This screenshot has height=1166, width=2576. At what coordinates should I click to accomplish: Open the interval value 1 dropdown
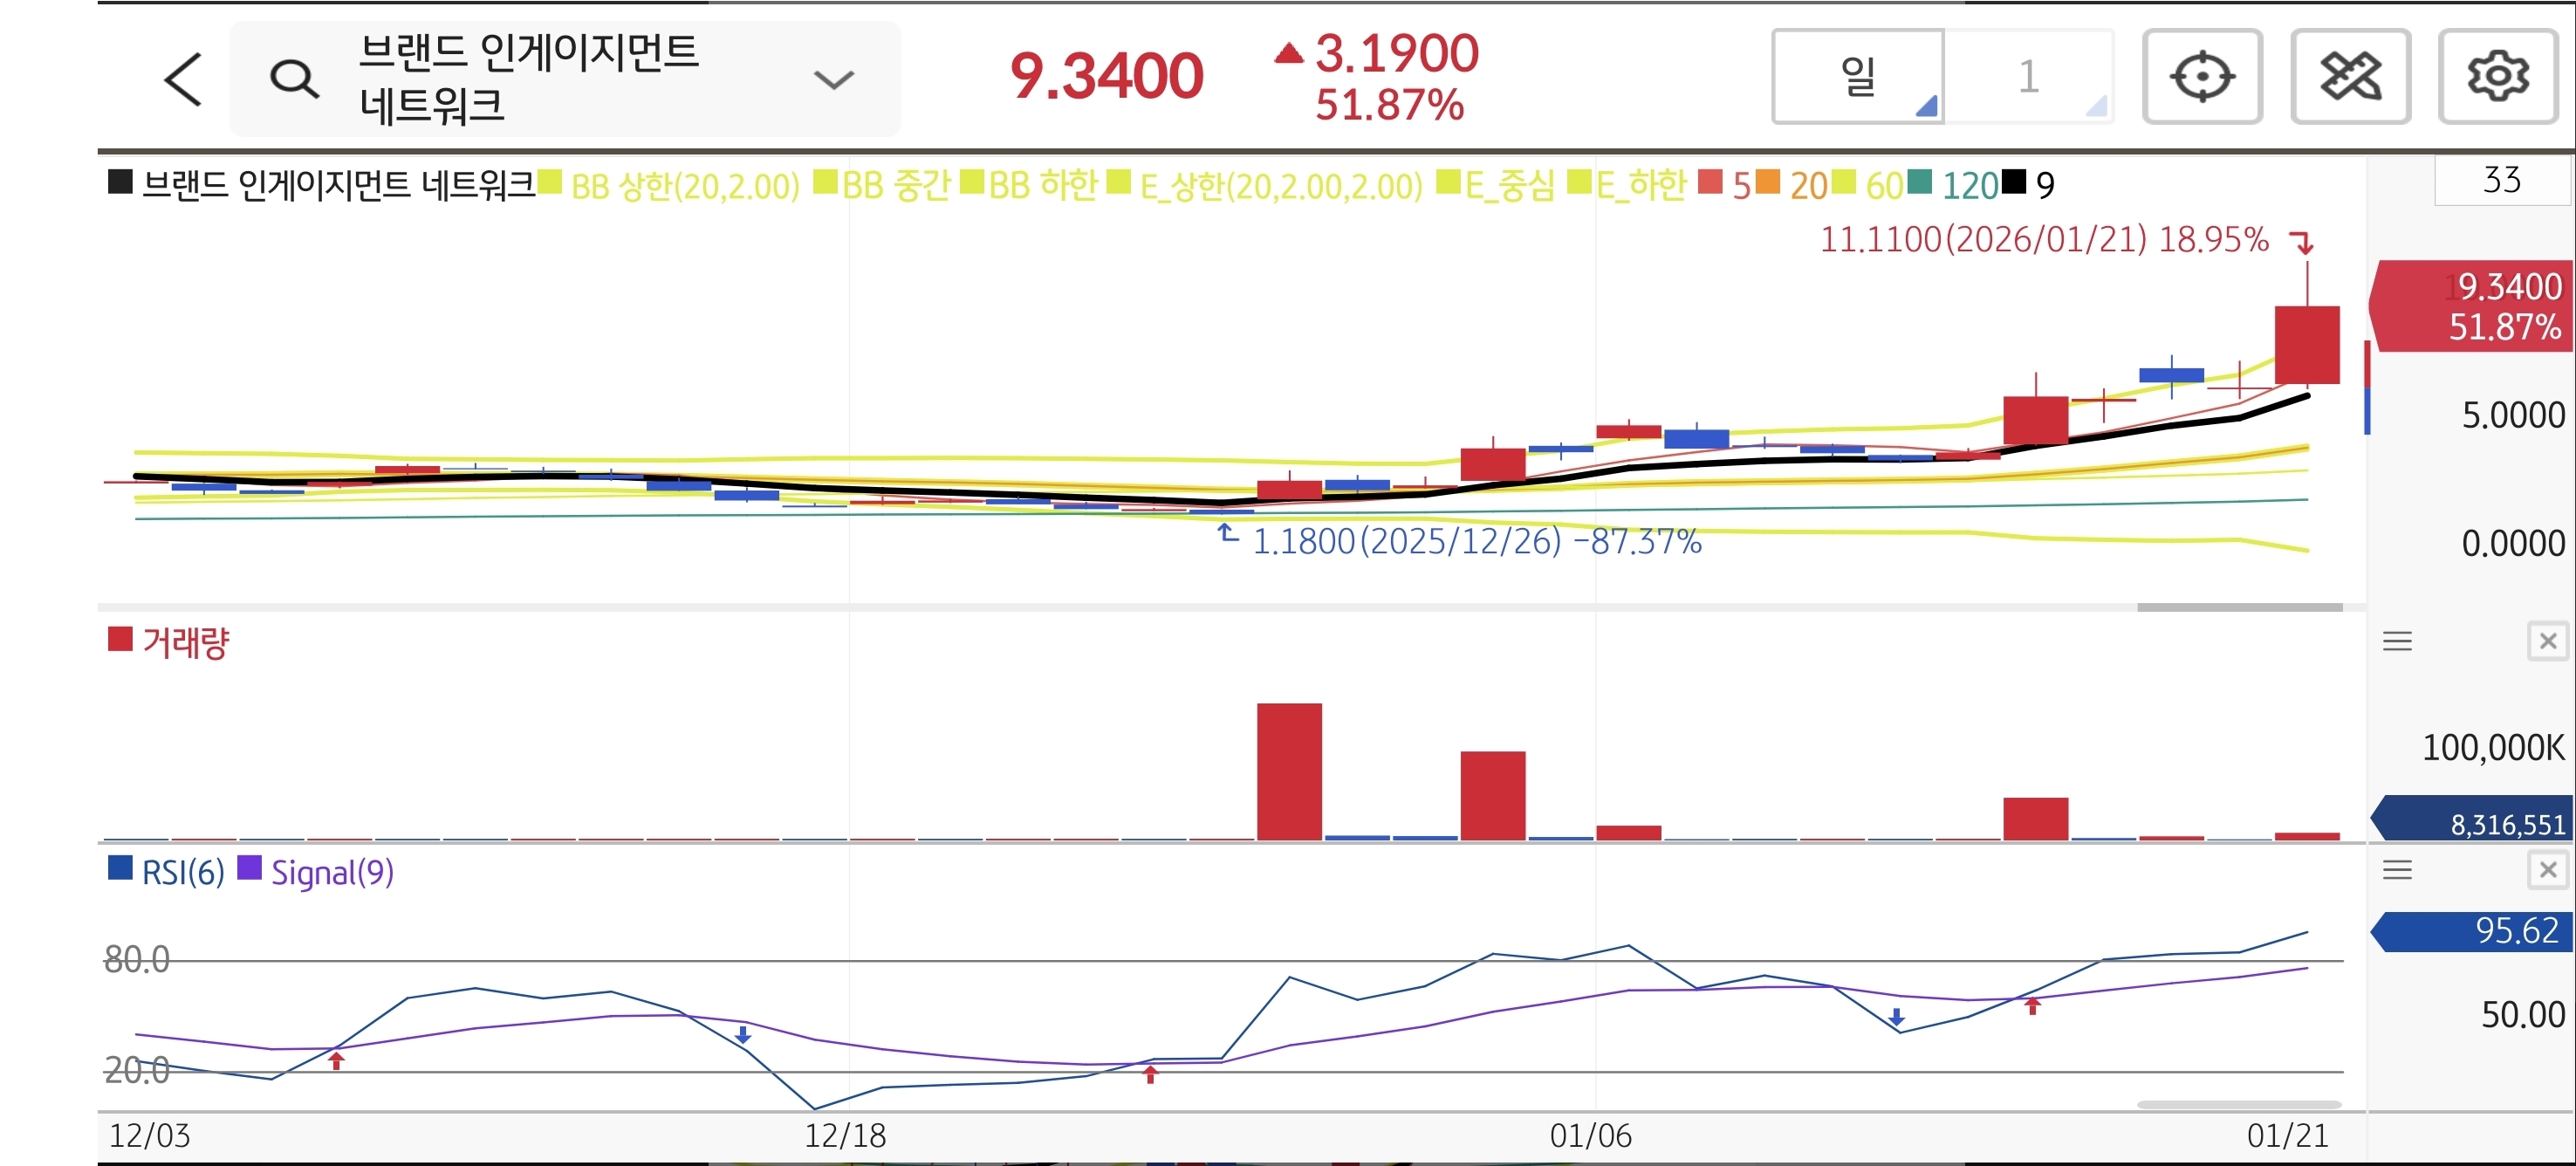[x=2029, y=77]
